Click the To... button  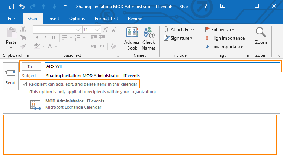click(31, 67)
